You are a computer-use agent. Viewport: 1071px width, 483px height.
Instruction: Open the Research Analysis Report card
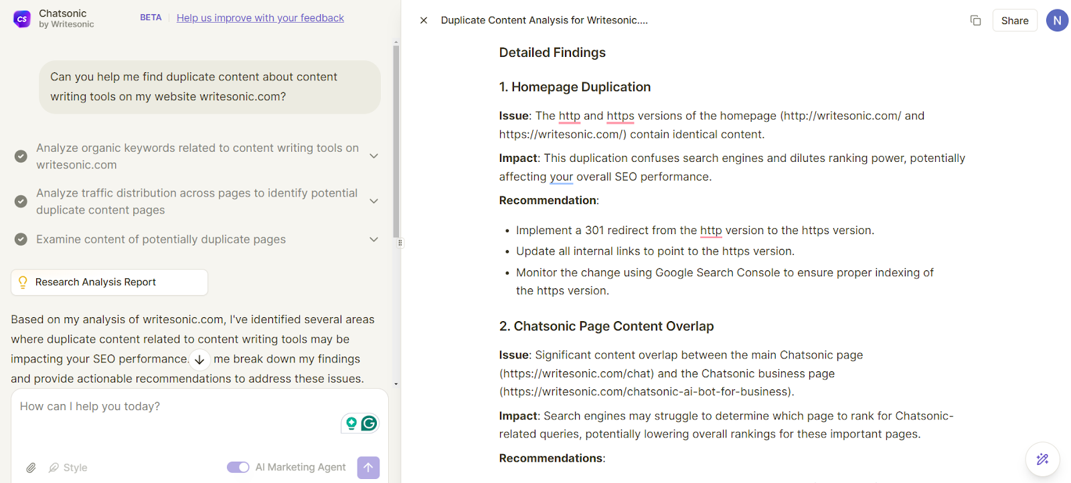[109, 282]
